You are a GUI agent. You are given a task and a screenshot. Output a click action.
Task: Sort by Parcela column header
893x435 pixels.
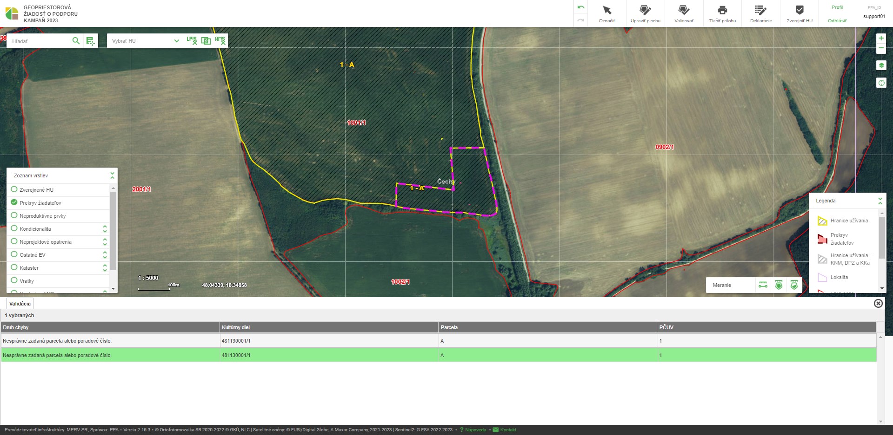click(x=548, y=327)
